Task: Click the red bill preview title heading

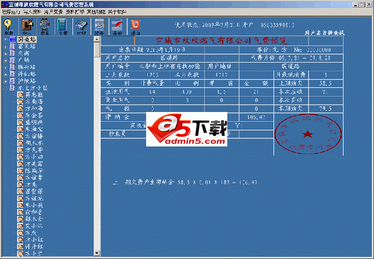Action: pos(222,41)
